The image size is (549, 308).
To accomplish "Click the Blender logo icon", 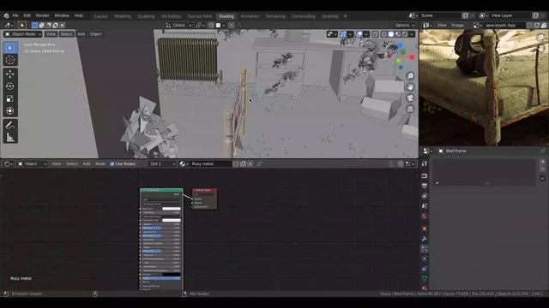I will tap(6, 15).
